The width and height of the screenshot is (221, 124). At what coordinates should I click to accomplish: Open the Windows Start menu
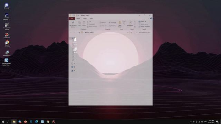[x=3, y=122]
